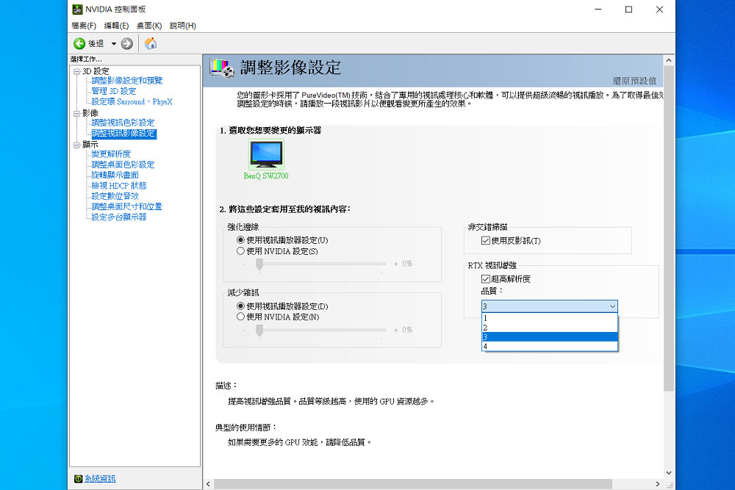Click the 調整影像設定 header icon
This screenshot has height=490, width=735.
(x=222, y=68)
